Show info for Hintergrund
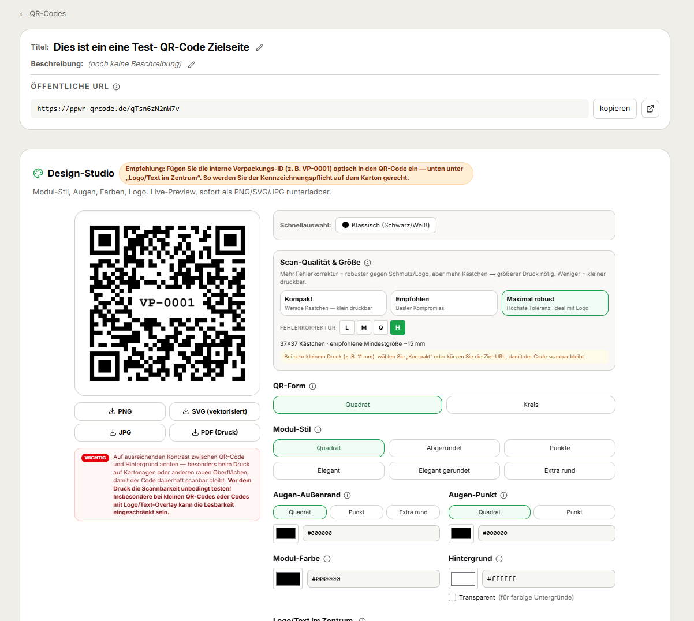 pos(499,559)
